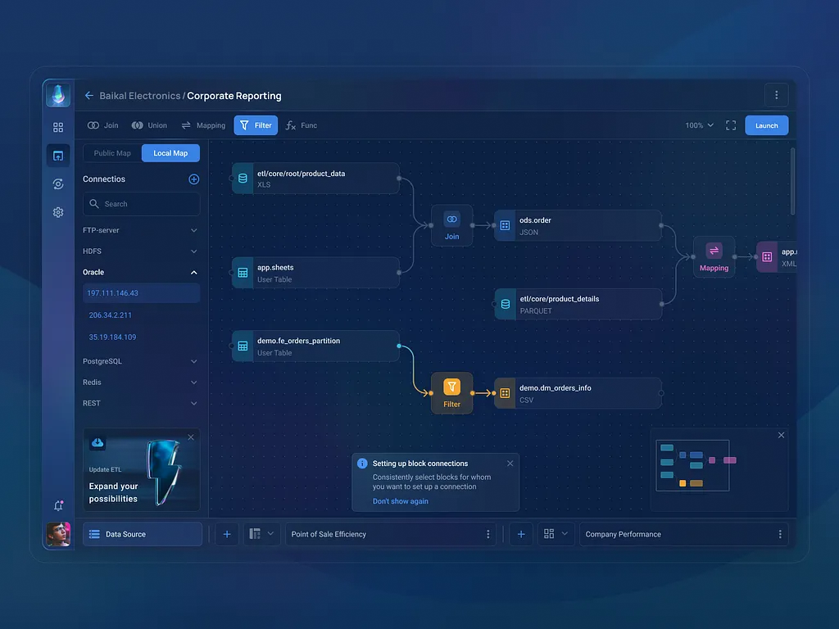The width and height of the screenshot is (839, 629).
Task: Expand the PostgreSQL connection group
Action: (x=140, y=361)
